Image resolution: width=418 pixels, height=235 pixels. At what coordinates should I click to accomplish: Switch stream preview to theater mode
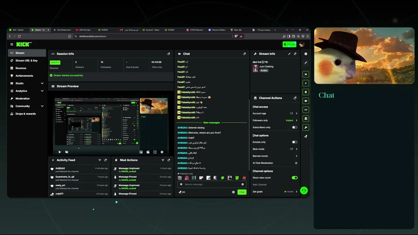pos(148,152)
